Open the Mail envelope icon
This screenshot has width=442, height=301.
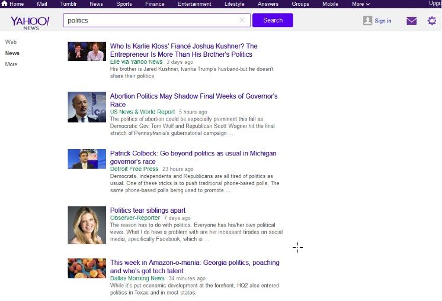pyautogui.click(x=411, y=21)
